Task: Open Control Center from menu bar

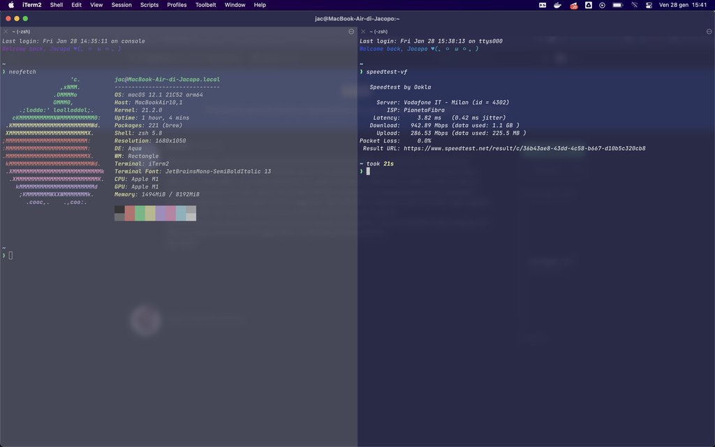Action: pos(649,5)
